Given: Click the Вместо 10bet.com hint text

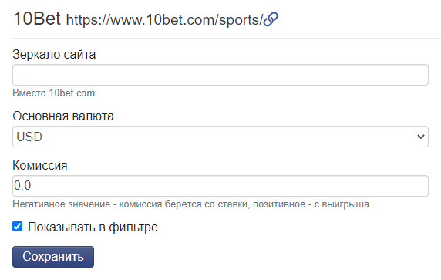Looking at the screenshot, I should tap(54, 93).
